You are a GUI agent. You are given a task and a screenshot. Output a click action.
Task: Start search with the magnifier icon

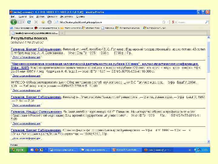(x=207, y=22)
